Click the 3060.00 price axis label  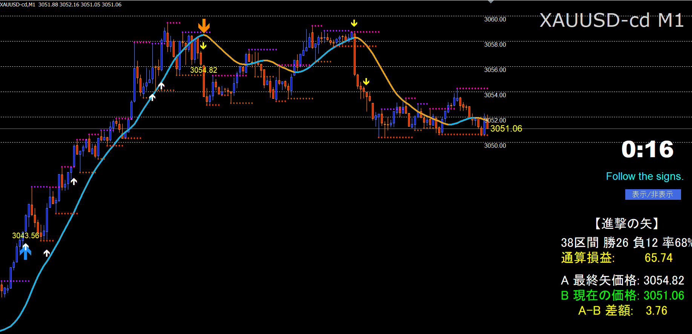[x=495, y=19]
